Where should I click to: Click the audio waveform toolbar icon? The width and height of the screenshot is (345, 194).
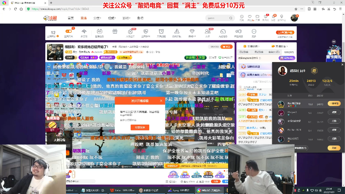point(84,31)
